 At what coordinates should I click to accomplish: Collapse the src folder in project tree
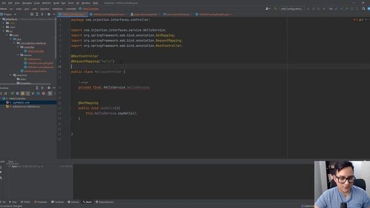pos(3,31)
